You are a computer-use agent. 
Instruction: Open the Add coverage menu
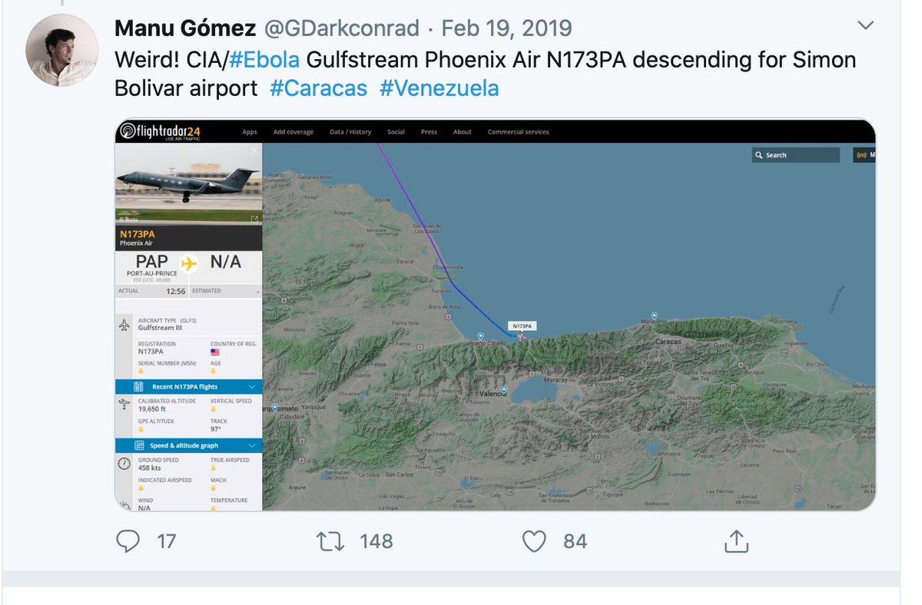pyautogui.click(x=294, y=132)
